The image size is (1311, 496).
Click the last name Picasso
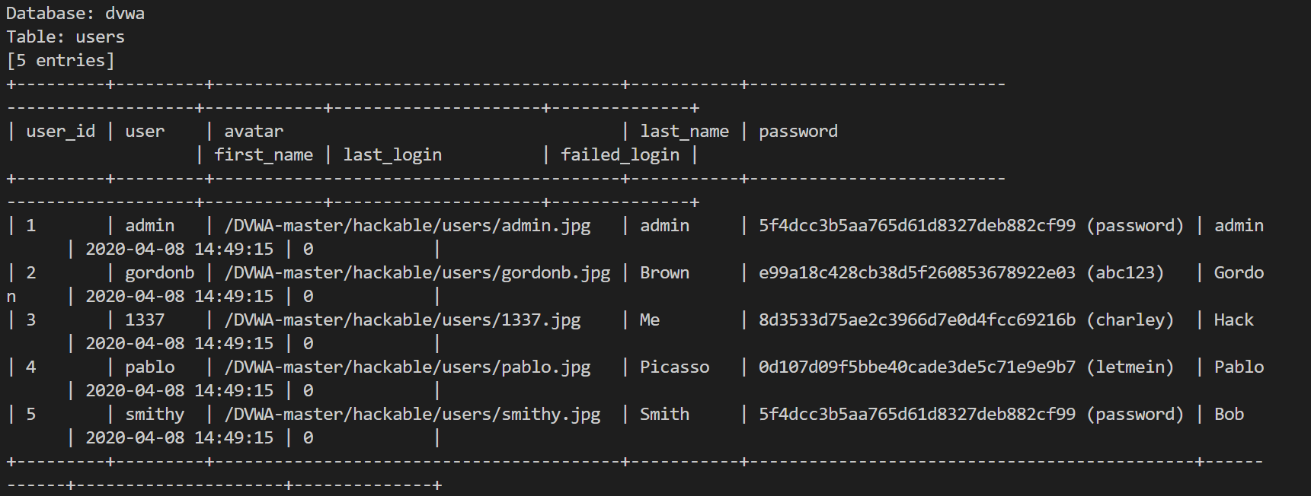(674, 367)
